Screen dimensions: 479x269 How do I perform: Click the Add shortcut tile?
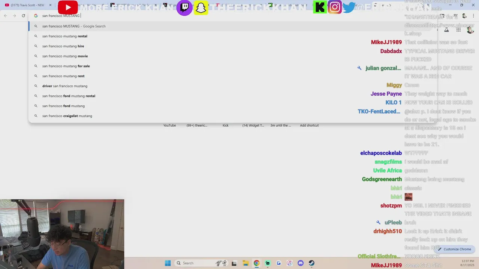[309, 125]
